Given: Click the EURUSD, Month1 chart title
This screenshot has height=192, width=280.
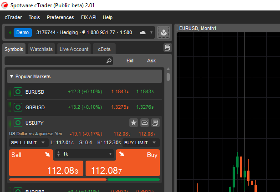Looking at the screenshot, I should pyautogui.click(x=198, y=28).
